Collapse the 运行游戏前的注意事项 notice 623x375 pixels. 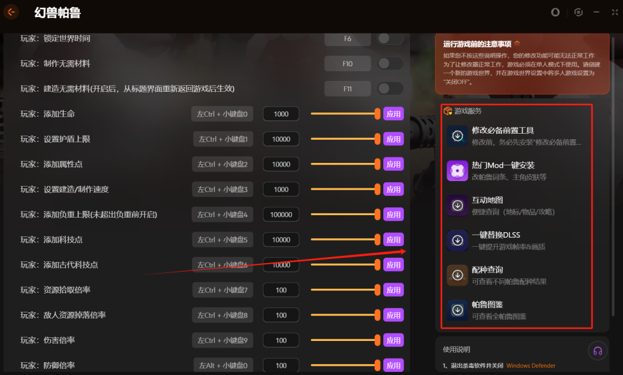517,43
